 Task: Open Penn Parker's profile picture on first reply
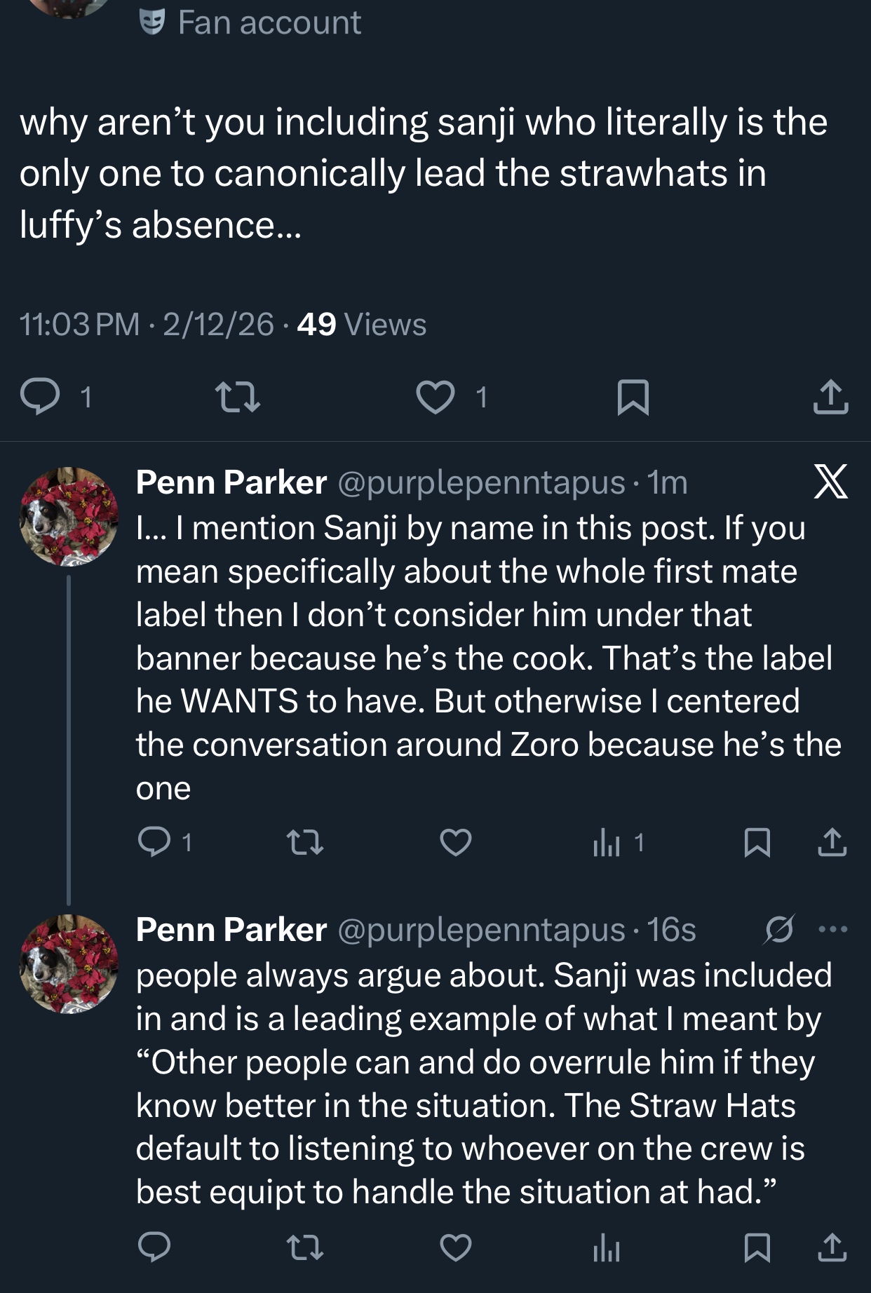point(69,516)
